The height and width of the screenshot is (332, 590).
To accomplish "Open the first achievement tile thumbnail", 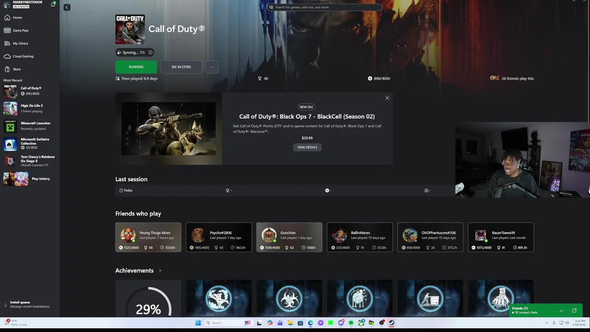I will (218, 298).
